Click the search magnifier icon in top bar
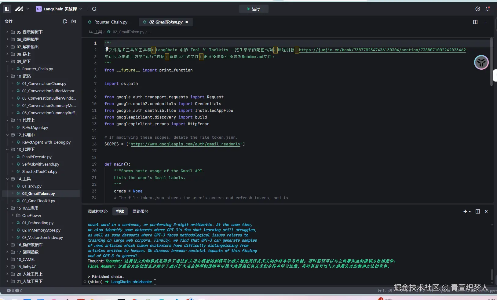The width and height of the screenshot is (497, 300). 94,9
